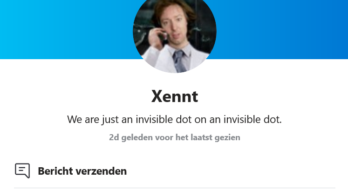The width and height of the screenshot is (348, 191).
Task: Click empty white area right of Bericht verzenden
Action: [231, 171]
